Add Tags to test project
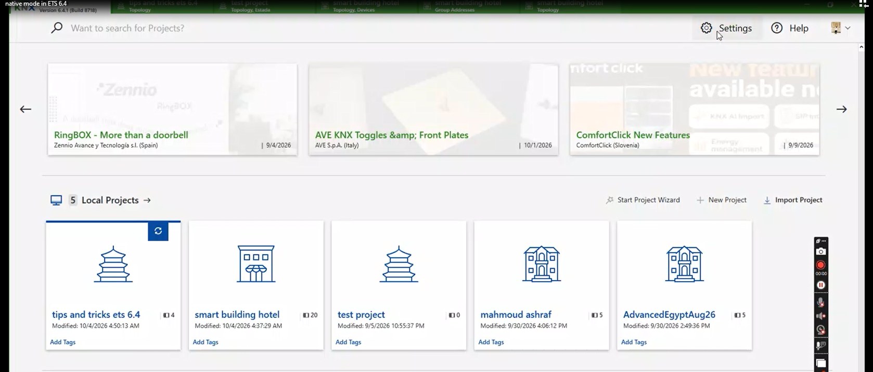Screen dimensions: 873x372 [x=348, y=342]
